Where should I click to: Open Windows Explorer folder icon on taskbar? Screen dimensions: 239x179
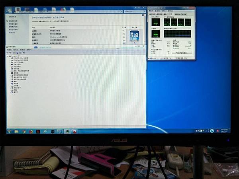[x=16, y=132]
